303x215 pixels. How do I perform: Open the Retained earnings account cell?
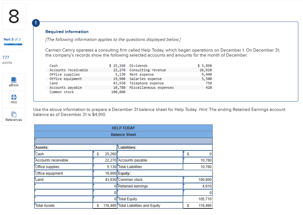(150, 186)
